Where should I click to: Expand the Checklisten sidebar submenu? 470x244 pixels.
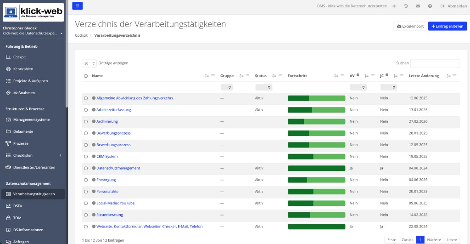click(60, 155)
